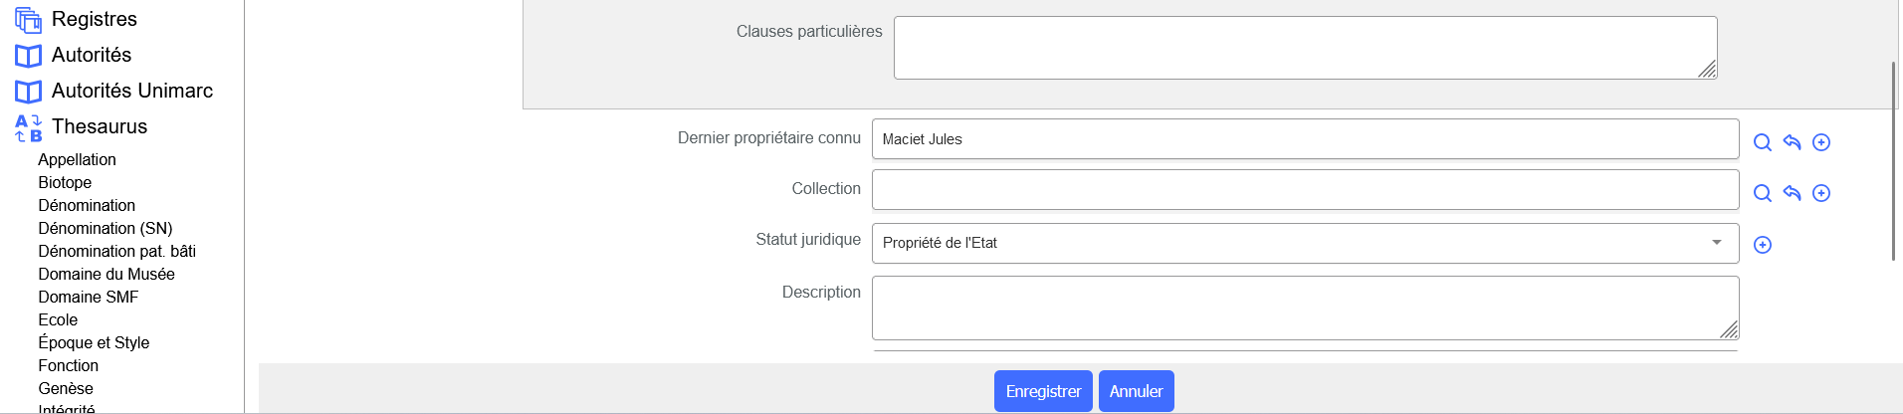Viewport: 1903px width, 414px height.
Task: Collapse the Thesaurus section
Action: (x=99, y=126)
